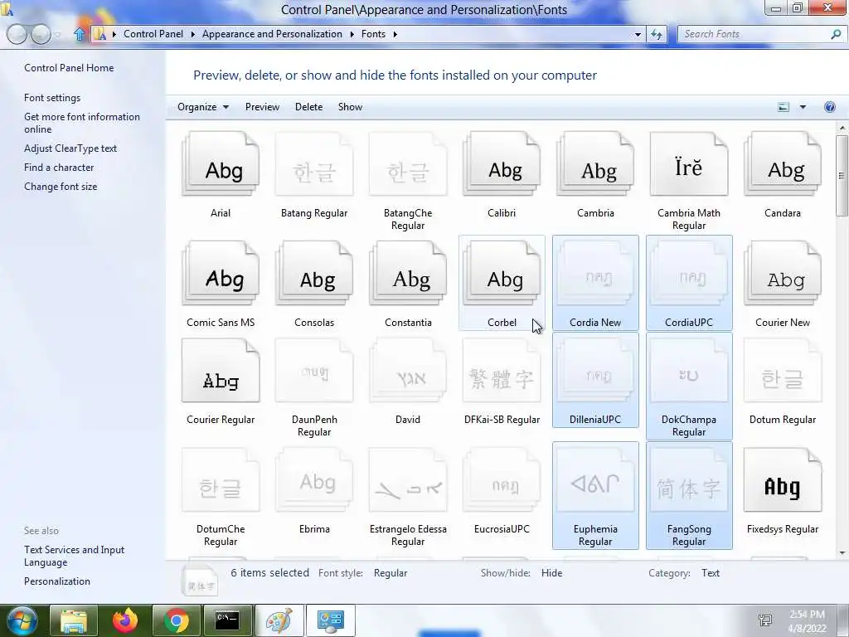Open Control Panel Home
This screenshot has width=849, height=637.
click(69, 68)
